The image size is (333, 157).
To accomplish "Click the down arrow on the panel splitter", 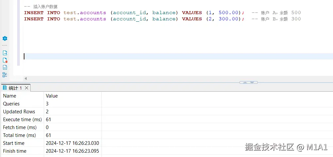I will coord(252,82).
